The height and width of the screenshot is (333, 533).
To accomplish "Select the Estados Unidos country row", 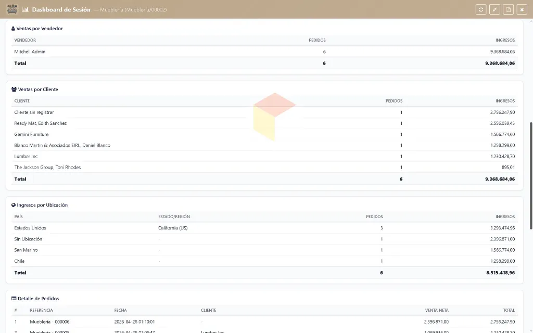I will (x=264, y=228).
